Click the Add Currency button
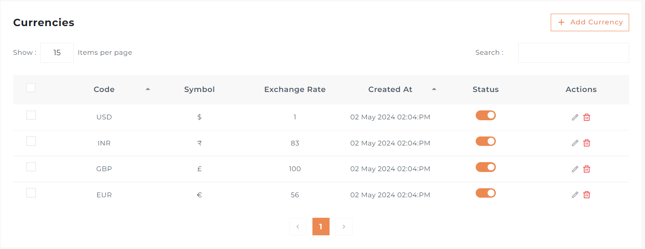Screen dimensions: 645x249 (x=590, y=22)
